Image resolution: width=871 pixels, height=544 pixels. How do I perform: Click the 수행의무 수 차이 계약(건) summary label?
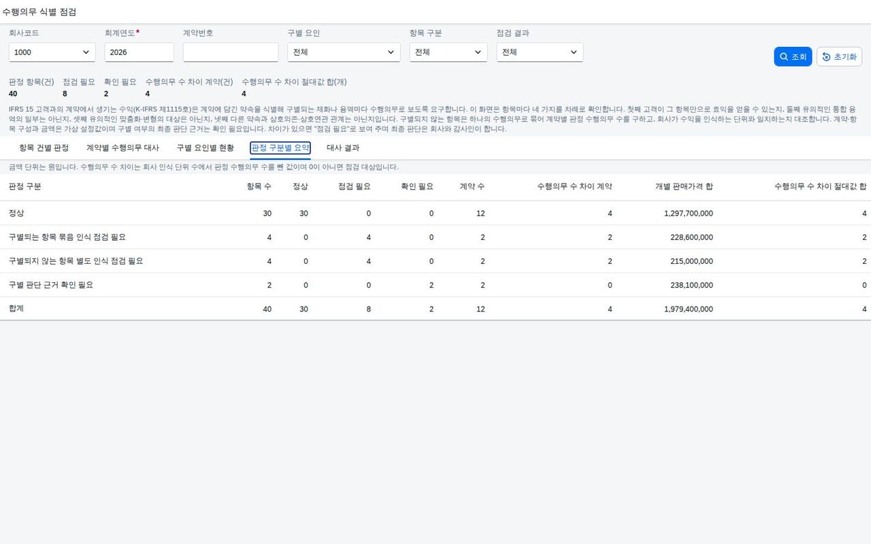click(x=189, y=82)
